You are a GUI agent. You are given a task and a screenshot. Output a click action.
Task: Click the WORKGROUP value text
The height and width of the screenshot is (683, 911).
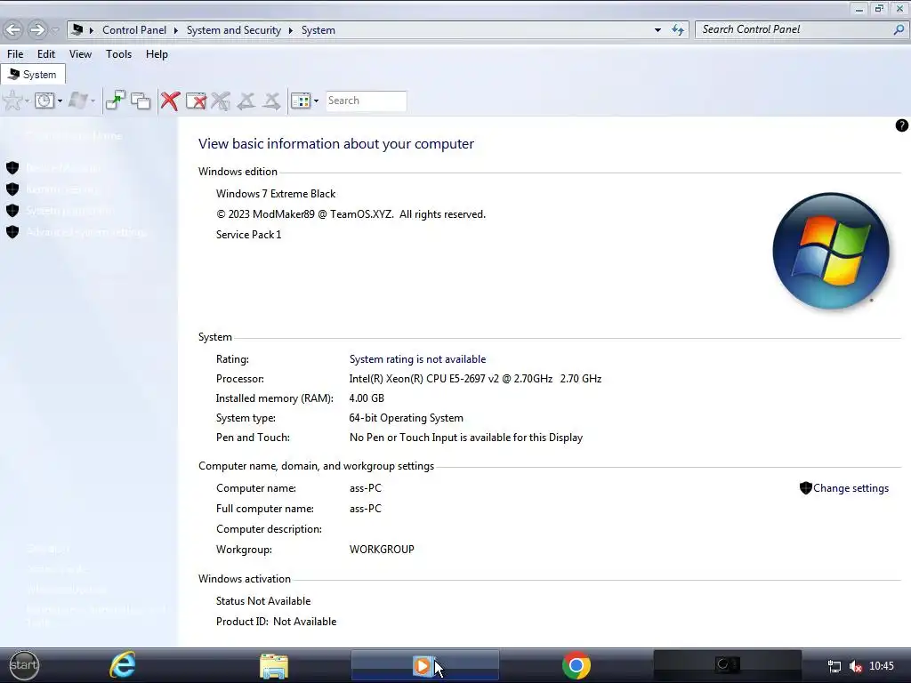[382, 550]
